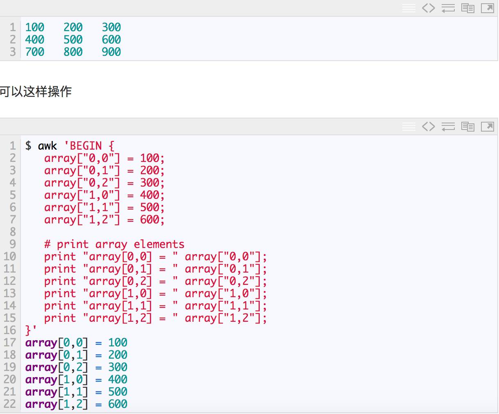
Task: Click assignment line array["0,2"] = 300;
Action: (x=104, y=183)
